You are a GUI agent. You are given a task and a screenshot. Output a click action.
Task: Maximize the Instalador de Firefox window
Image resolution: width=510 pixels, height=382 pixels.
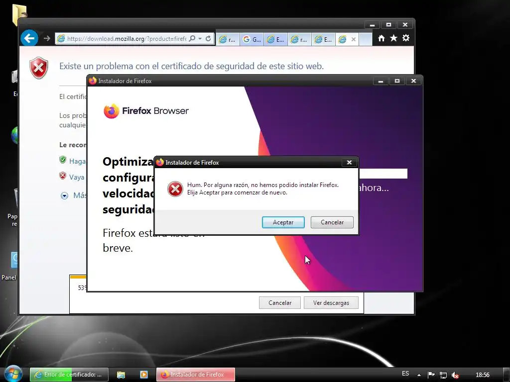pos(397,81)
